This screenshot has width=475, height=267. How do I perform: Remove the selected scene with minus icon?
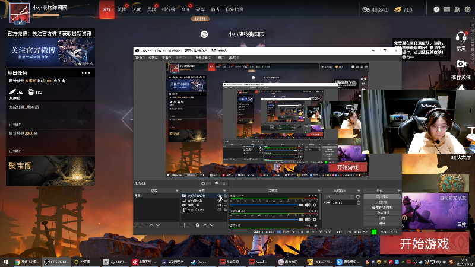144,225
